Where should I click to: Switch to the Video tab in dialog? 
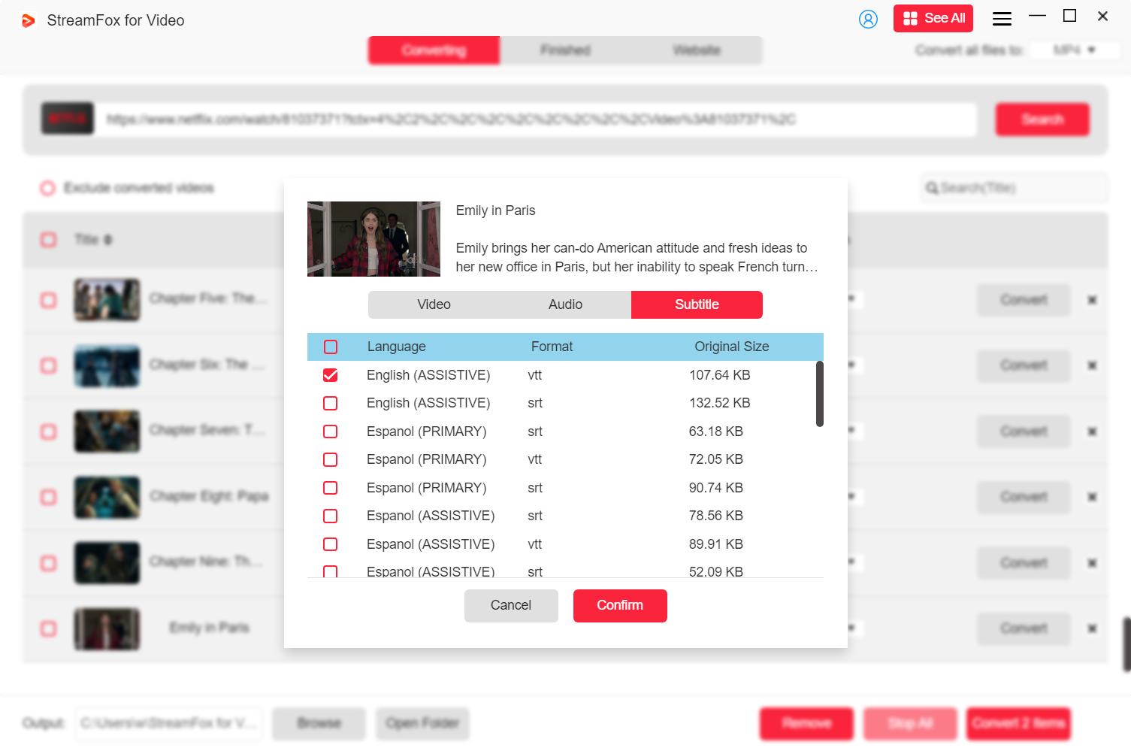click(434, 304)
